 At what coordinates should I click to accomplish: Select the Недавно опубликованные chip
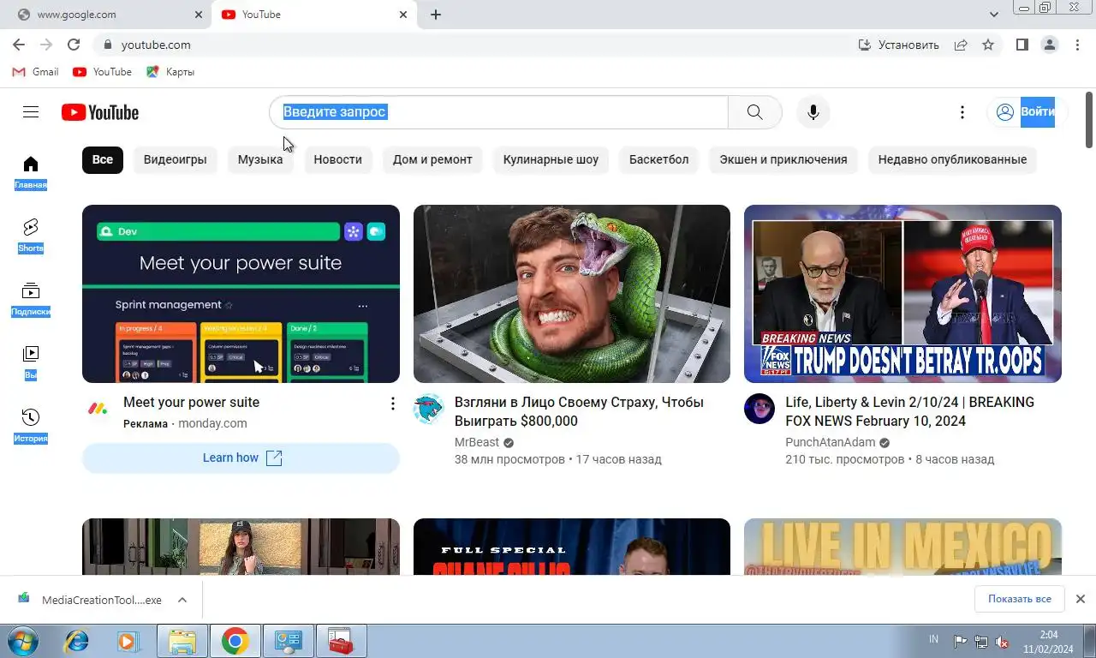coord(952,159)
